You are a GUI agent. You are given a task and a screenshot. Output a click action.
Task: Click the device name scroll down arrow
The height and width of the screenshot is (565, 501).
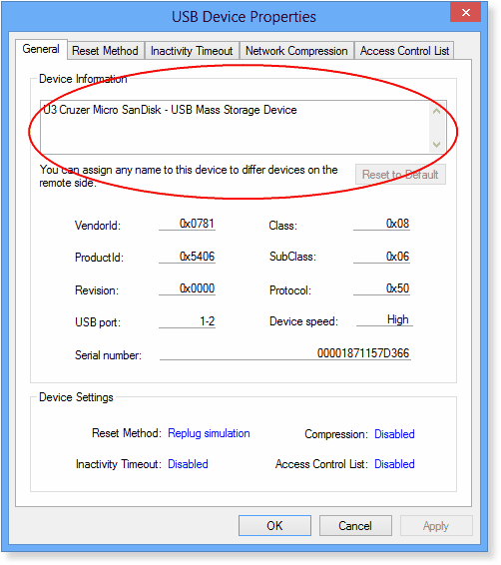pyautogui.click(x=437, y=145)
